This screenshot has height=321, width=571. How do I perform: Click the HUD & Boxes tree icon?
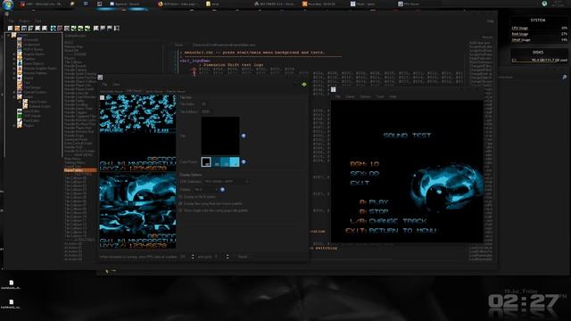point(20,49)
